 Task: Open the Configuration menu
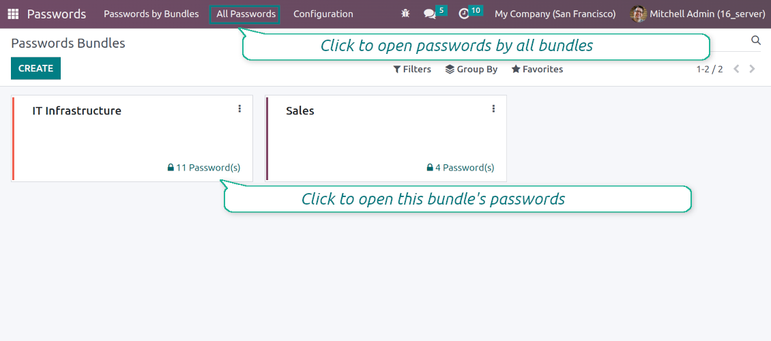[x=323, y=14]
